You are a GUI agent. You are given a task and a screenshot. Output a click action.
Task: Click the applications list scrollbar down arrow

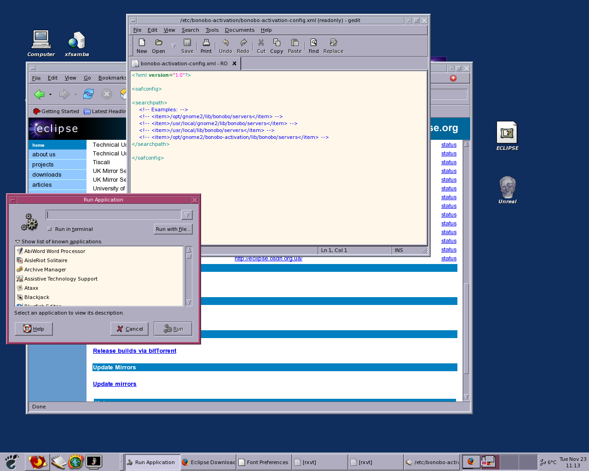click(x=189, y=302)
